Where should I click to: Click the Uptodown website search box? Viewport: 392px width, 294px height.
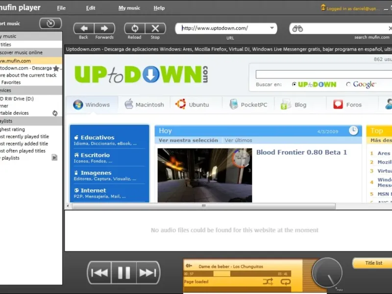[x=324, y=74]
